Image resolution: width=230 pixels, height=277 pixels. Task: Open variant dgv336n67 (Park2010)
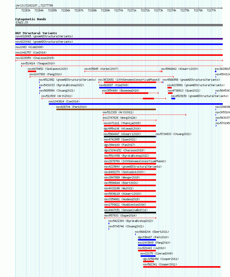pyautogui.click(x=153, y=237)
